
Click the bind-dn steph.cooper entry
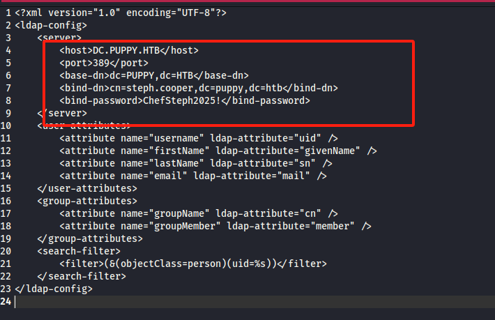point(199,88)
